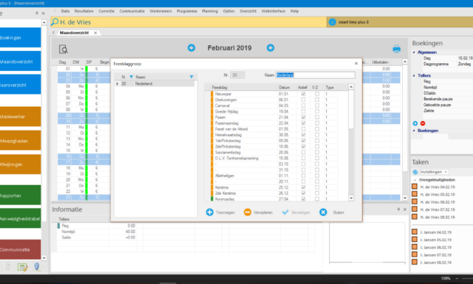Remove a booking with red minus icon
The width and height of the screenshot is (473, 284).
coord(423,123)
